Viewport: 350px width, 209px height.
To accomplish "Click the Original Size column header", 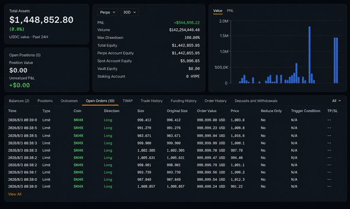I will pyautogui.click(x=177, y=111).
